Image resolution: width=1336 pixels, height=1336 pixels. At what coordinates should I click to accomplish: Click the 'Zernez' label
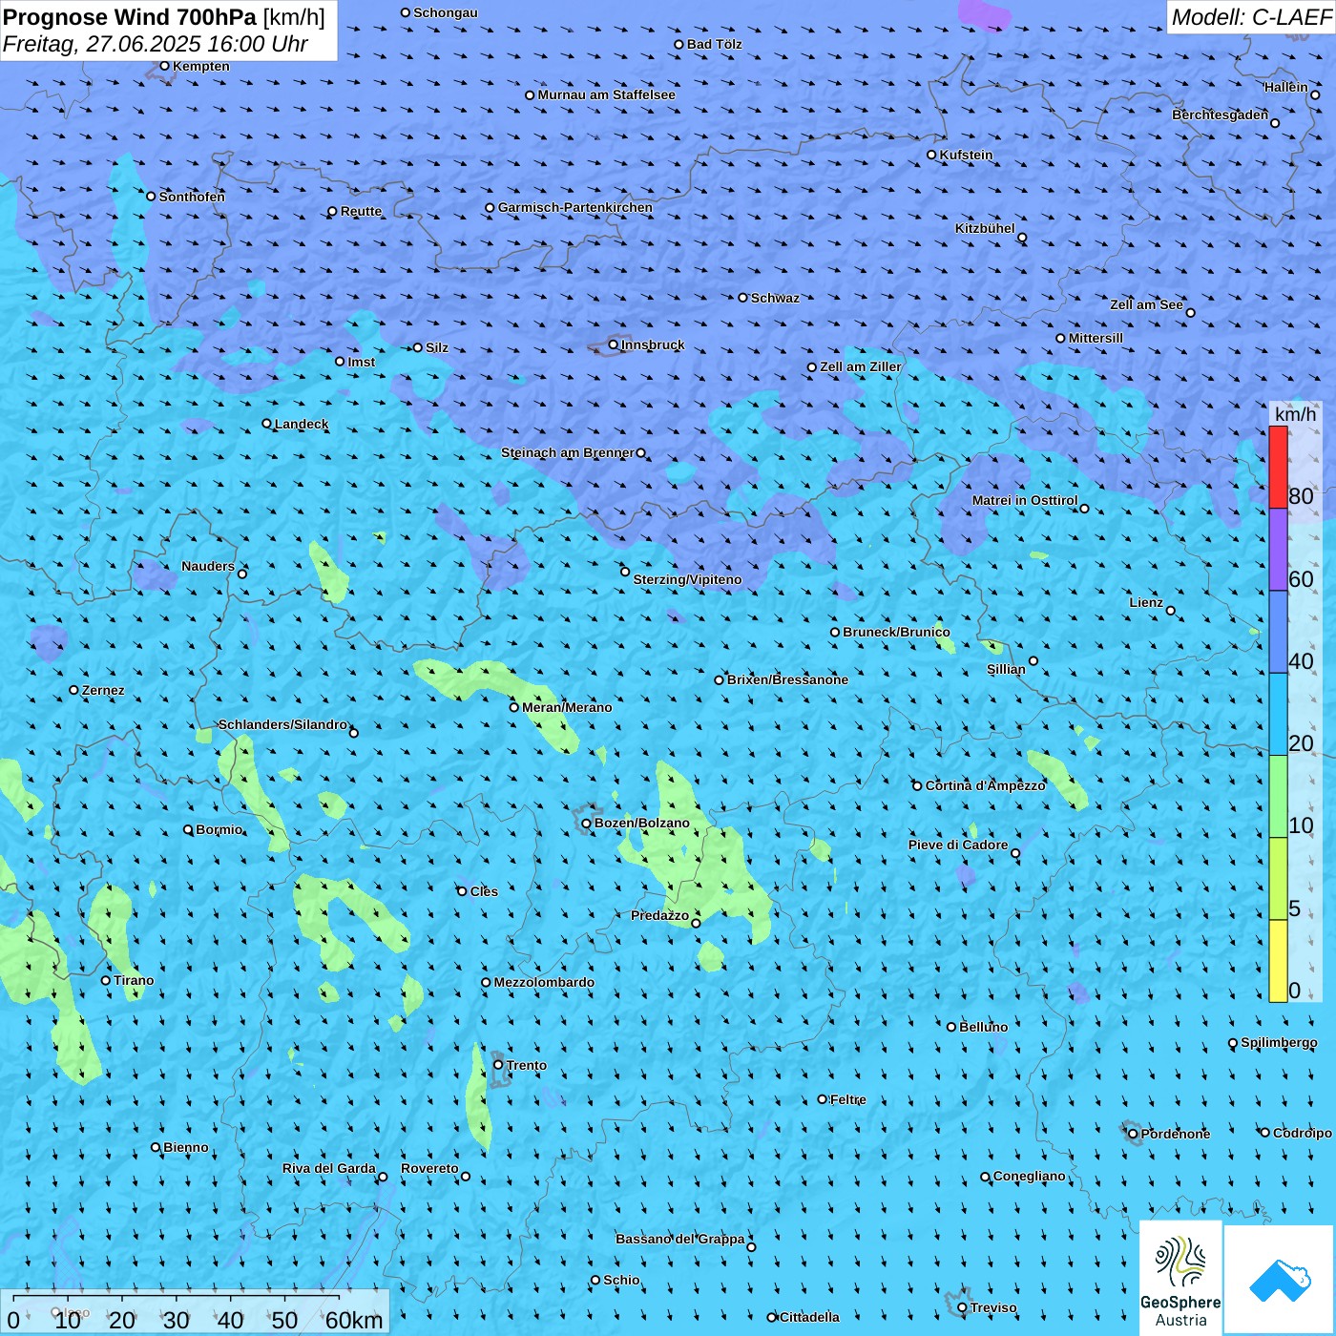tap(103, 690)
